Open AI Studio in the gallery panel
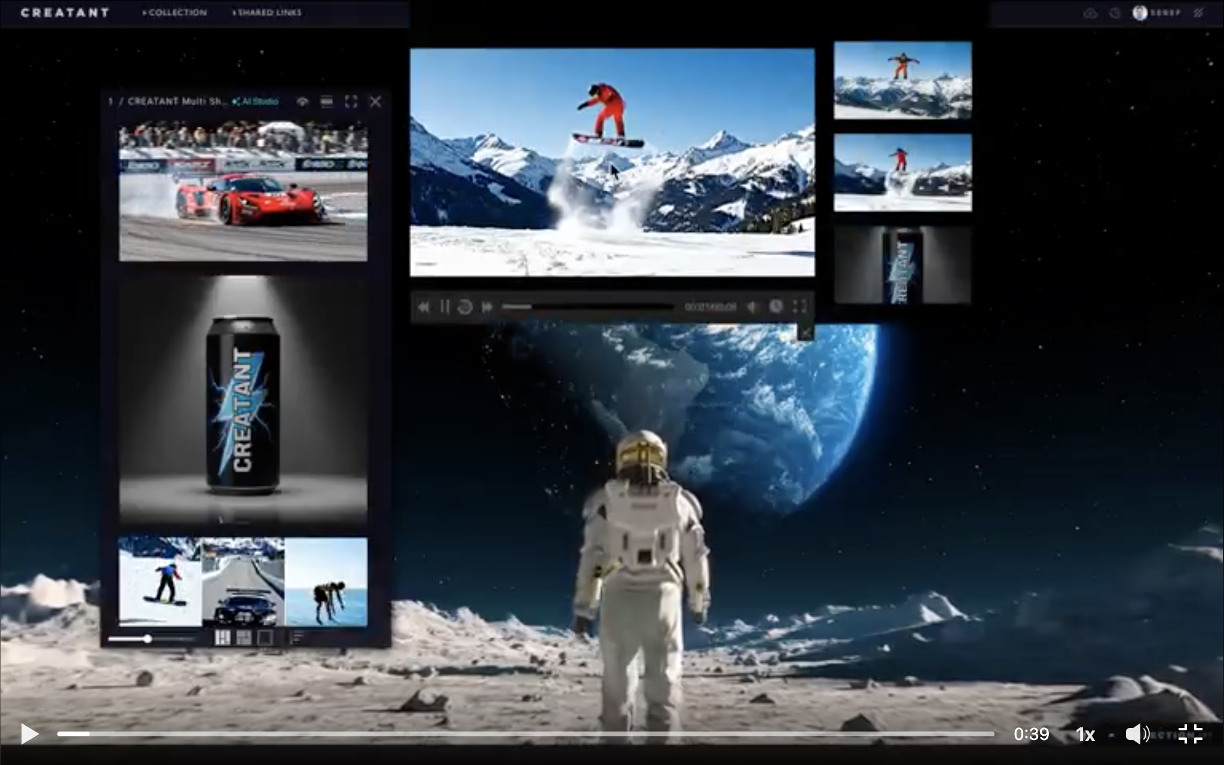 point(256,102)
